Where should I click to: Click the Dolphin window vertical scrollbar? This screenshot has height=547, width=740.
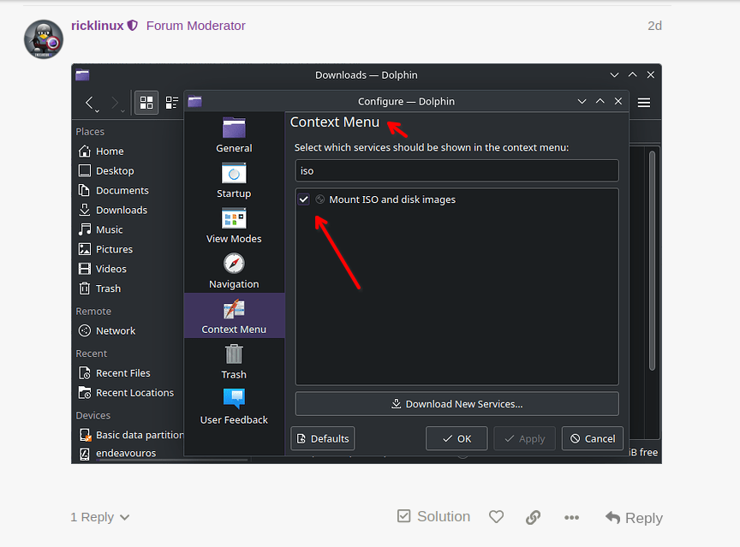point(652,260)
